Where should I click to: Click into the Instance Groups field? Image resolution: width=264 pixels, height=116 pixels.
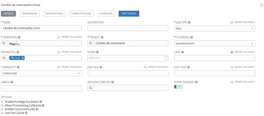pyautogui.click(x=131, y=88)
